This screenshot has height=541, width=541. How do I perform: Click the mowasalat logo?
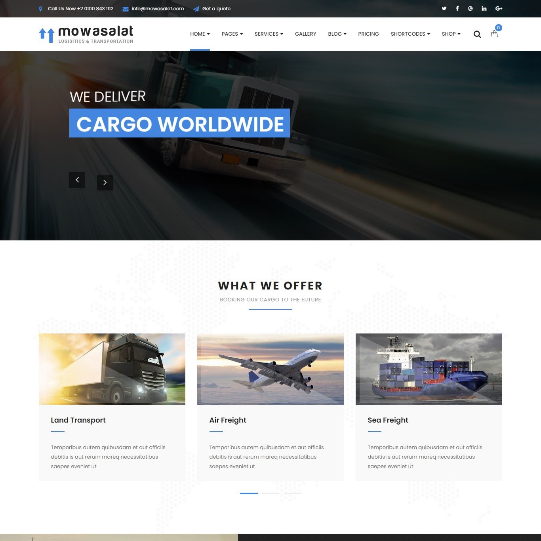pyautogui.click(x=86, y=34)
